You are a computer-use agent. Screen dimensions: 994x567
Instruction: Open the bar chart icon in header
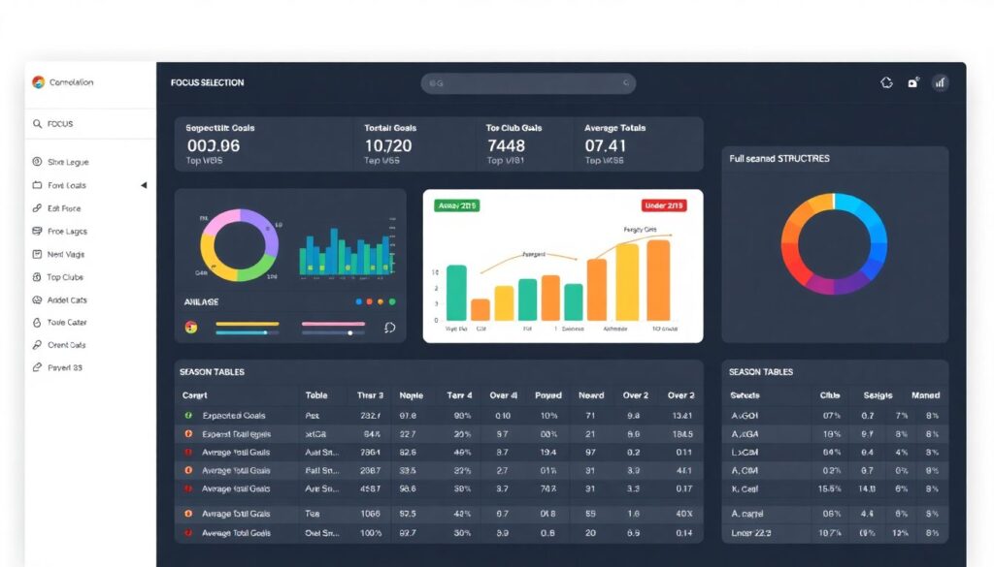coord(940,83)
